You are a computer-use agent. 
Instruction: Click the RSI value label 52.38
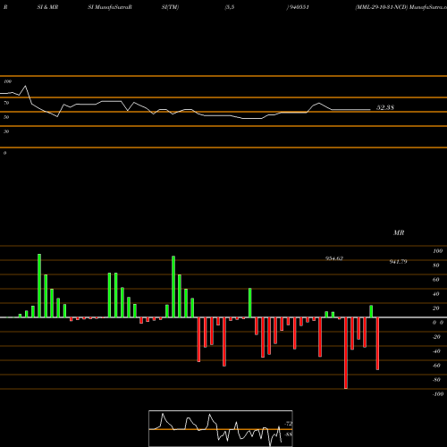click(385, 107)
